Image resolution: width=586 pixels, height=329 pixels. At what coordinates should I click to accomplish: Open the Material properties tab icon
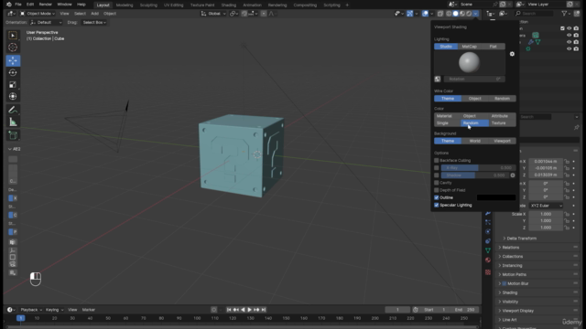[x=488, y=260]
